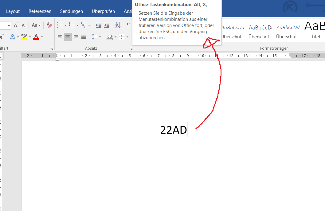Toggle the bulleted list
Viewport: 325px width, 211px height.
(60, 25)
